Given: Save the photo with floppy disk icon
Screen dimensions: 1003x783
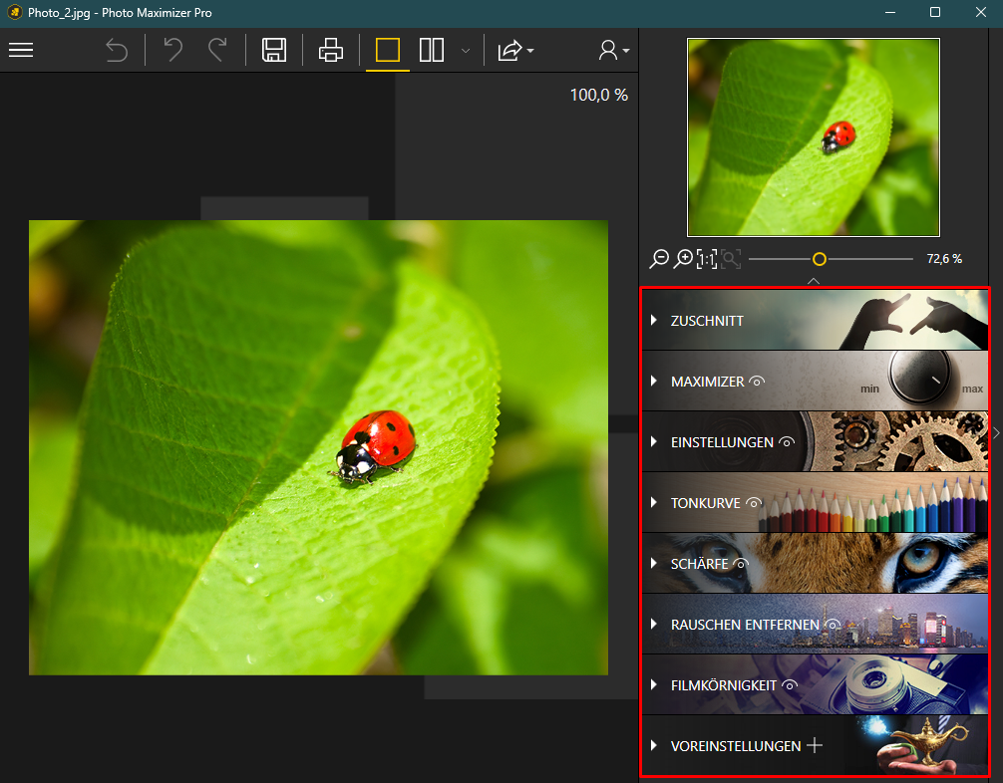Looking at the screenshot, I should coord(274,50).
